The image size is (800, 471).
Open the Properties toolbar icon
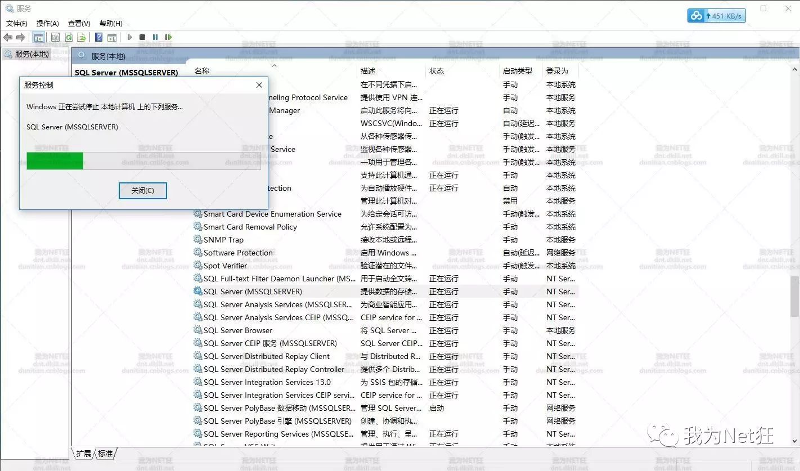coord(55,37)
